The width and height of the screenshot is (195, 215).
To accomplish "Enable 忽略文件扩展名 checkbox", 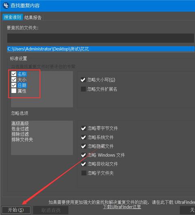I will [x=83, y=89].
